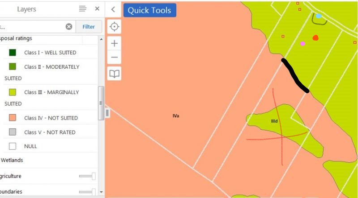The height and width of the screenshot is (198, 358).
Task: Click the Class I - WELL SUITED label
Action: pos(50,53)
